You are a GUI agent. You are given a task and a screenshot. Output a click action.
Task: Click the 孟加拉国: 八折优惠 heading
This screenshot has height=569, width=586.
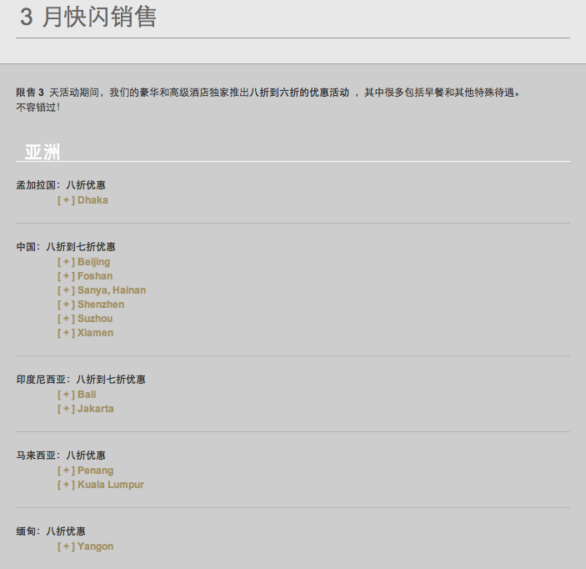coord(61,185)
